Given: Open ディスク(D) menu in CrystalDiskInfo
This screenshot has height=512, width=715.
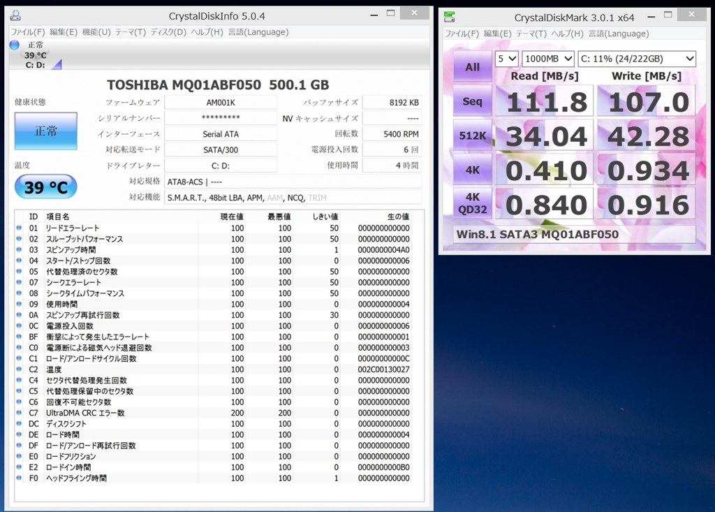Looking at the screenshot, I should 168,32.
